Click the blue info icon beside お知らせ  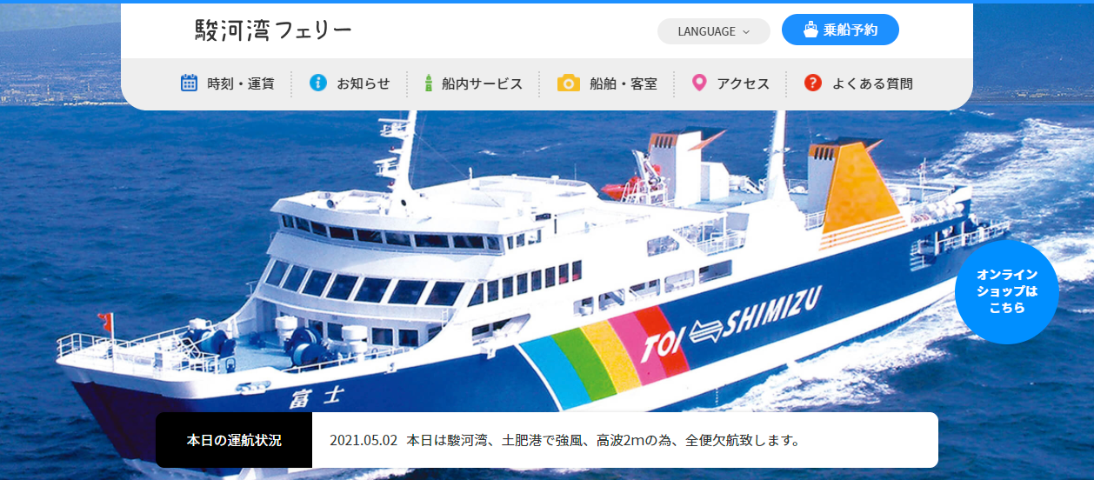click(318, 83)
